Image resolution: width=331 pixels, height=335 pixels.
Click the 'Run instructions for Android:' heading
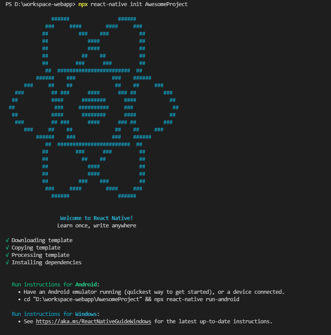pyautogui.click(x=55, y=285)
